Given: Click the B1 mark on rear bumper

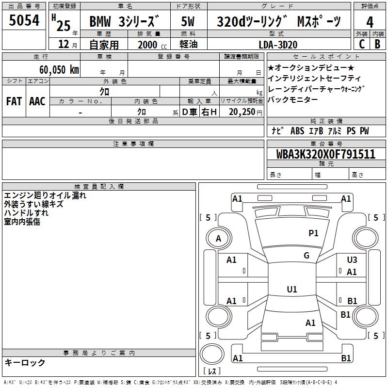Looking at the screenshot, I should coord(346,358).
